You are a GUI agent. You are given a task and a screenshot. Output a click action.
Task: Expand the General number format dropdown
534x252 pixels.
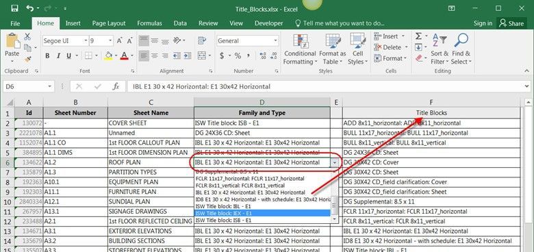click(275, 41)
